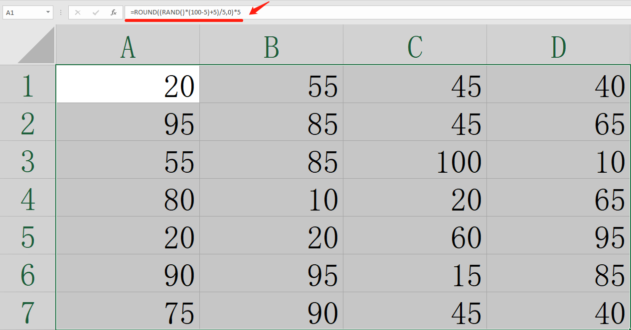Image resolution: width=631 pixels, height=330 pixels.
Task: Click cell C4 containing 20
Action: point(415,198)
